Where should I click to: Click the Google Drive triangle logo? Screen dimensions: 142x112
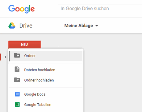coord(12,26)
